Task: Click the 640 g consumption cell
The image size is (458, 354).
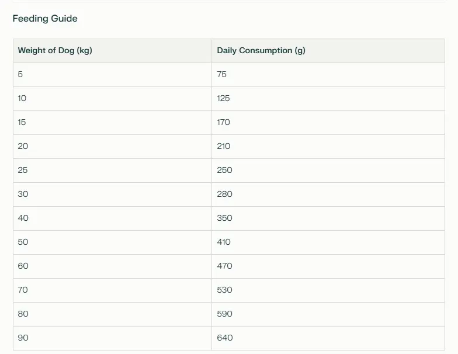Action: click(328, 338)
